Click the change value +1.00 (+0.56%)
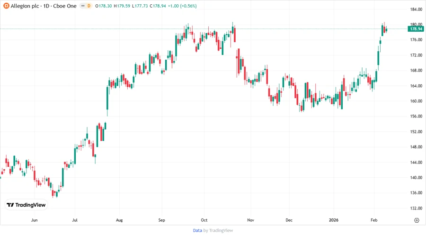The image size is (426, 236). pos(182,6)
